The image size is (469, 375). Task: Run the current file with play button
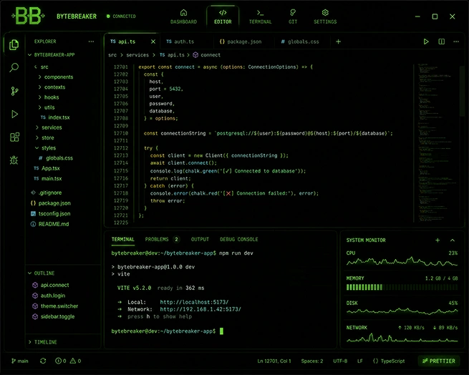click(x=426, y=42)
